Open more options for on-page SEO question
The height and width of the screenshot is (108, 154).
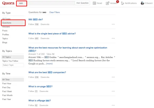click(113, 91)
